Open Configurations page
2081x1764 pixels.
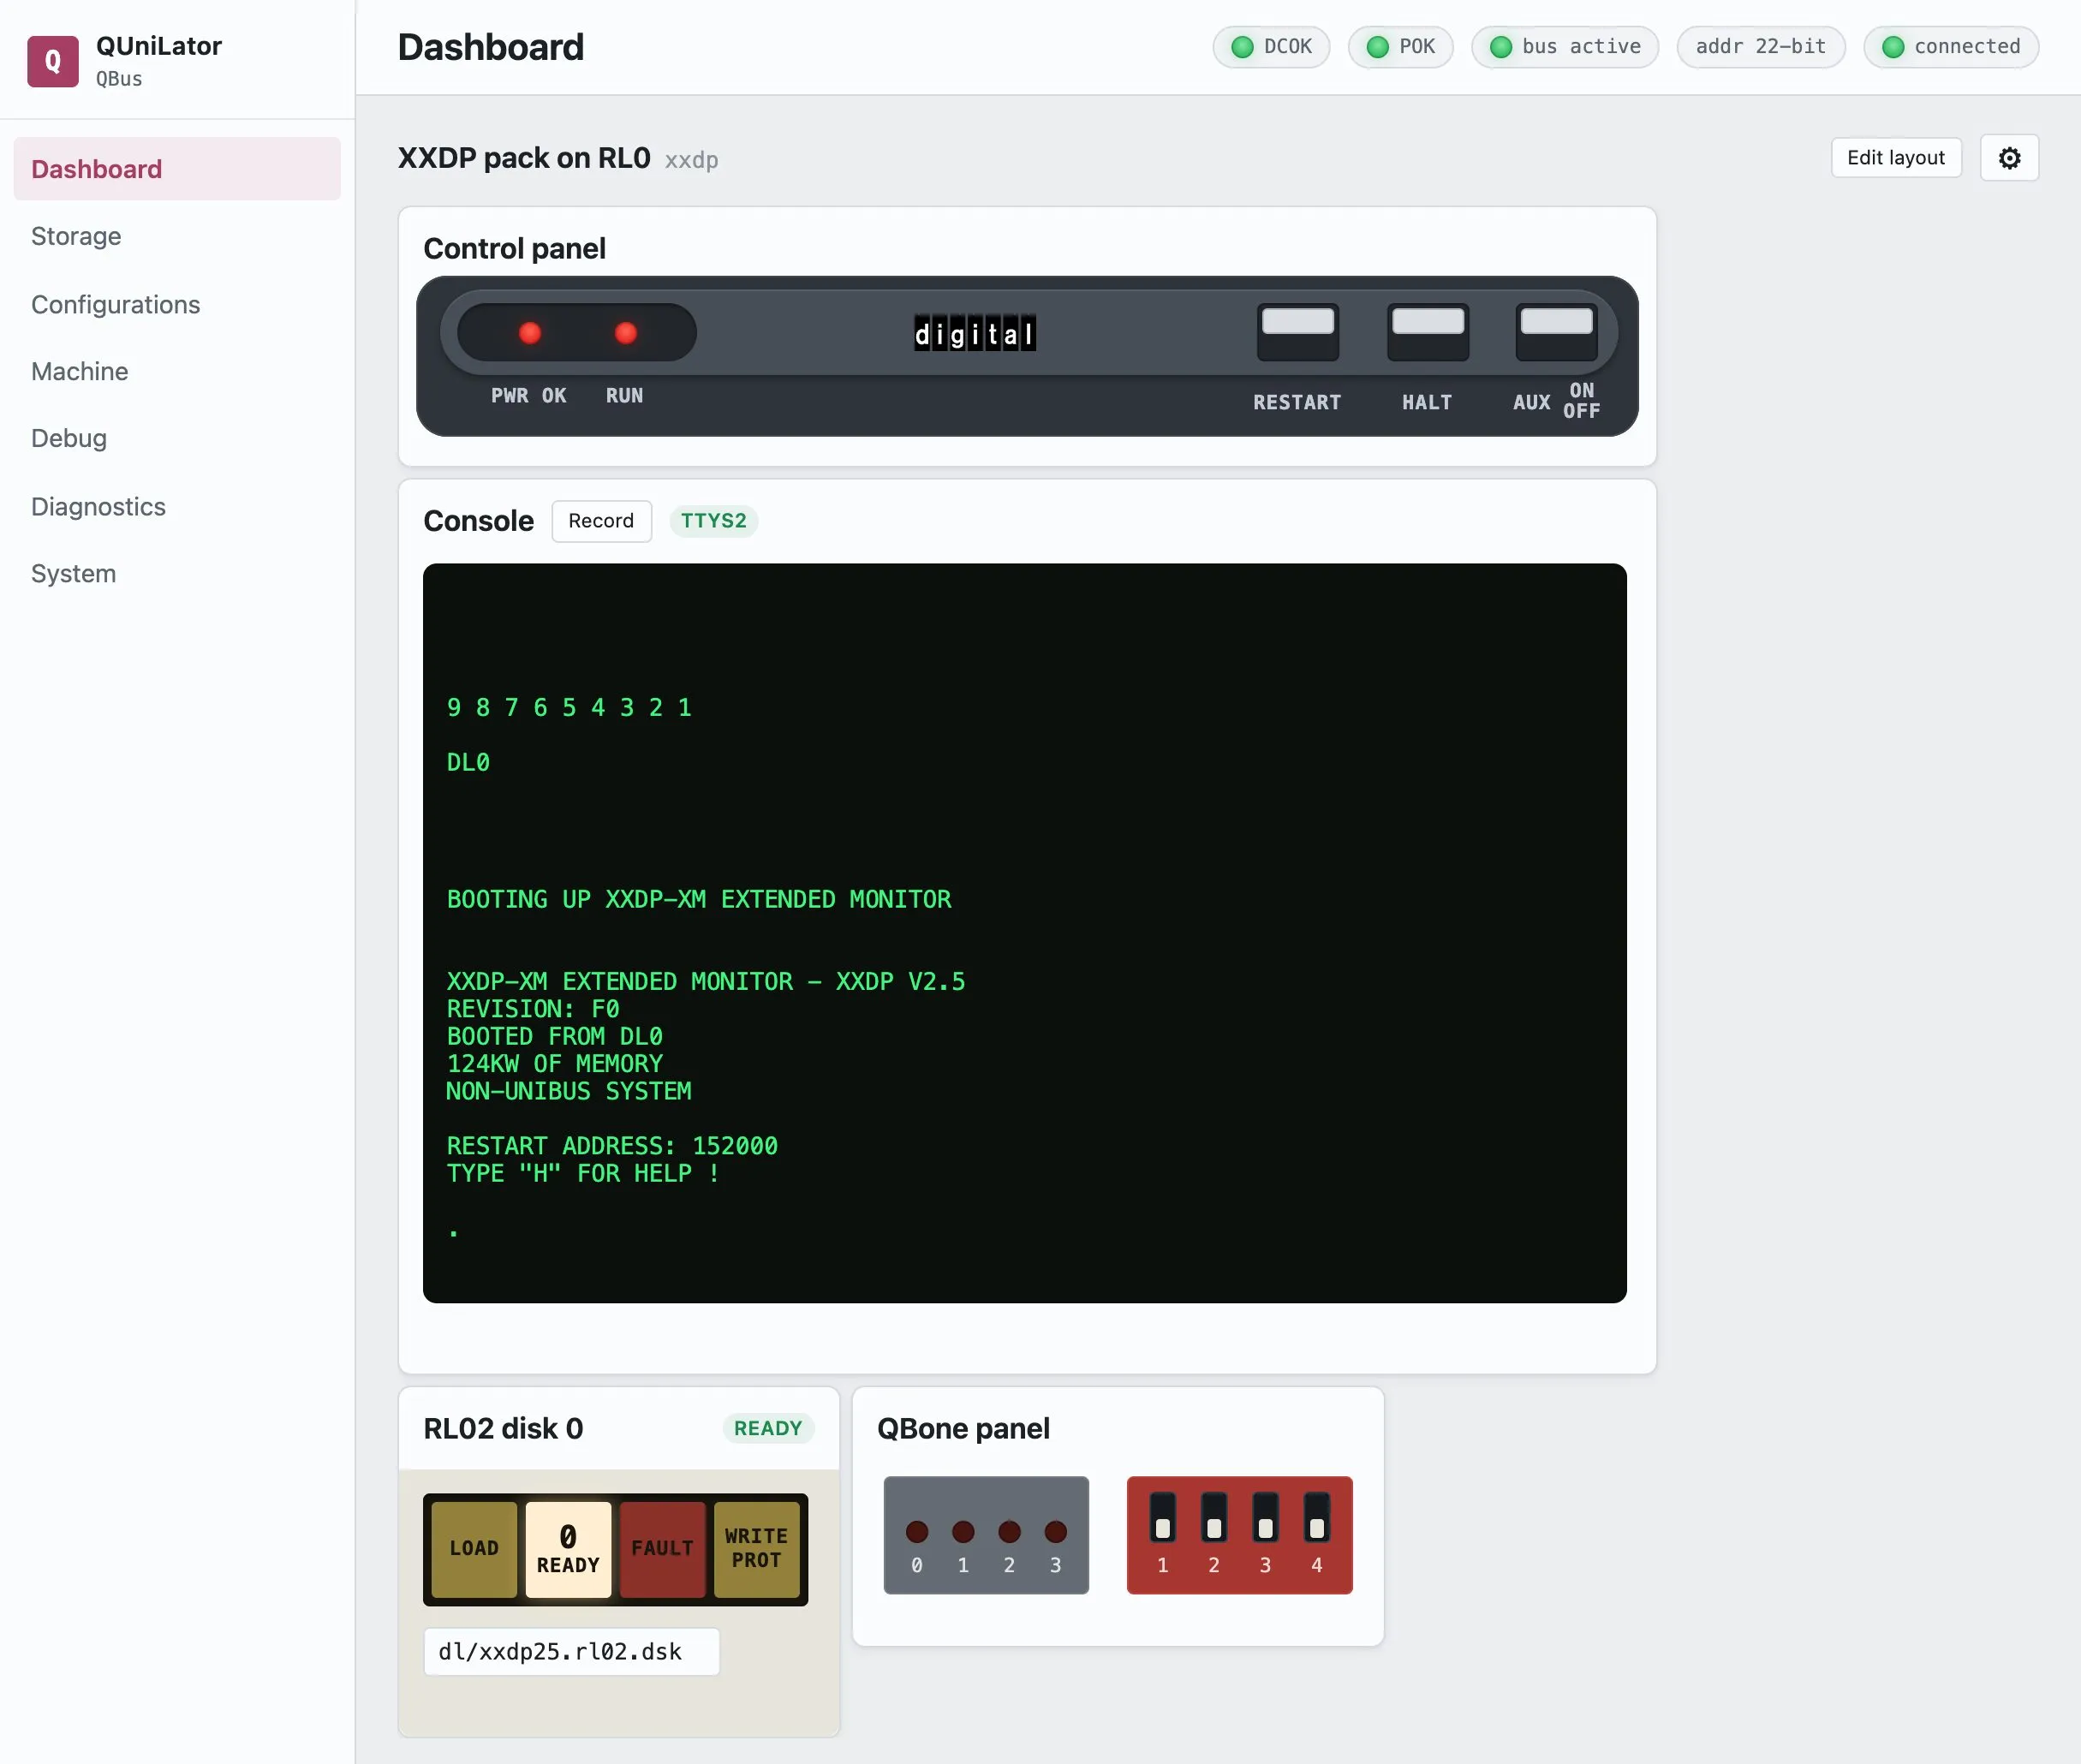click(x=177, y=304)
